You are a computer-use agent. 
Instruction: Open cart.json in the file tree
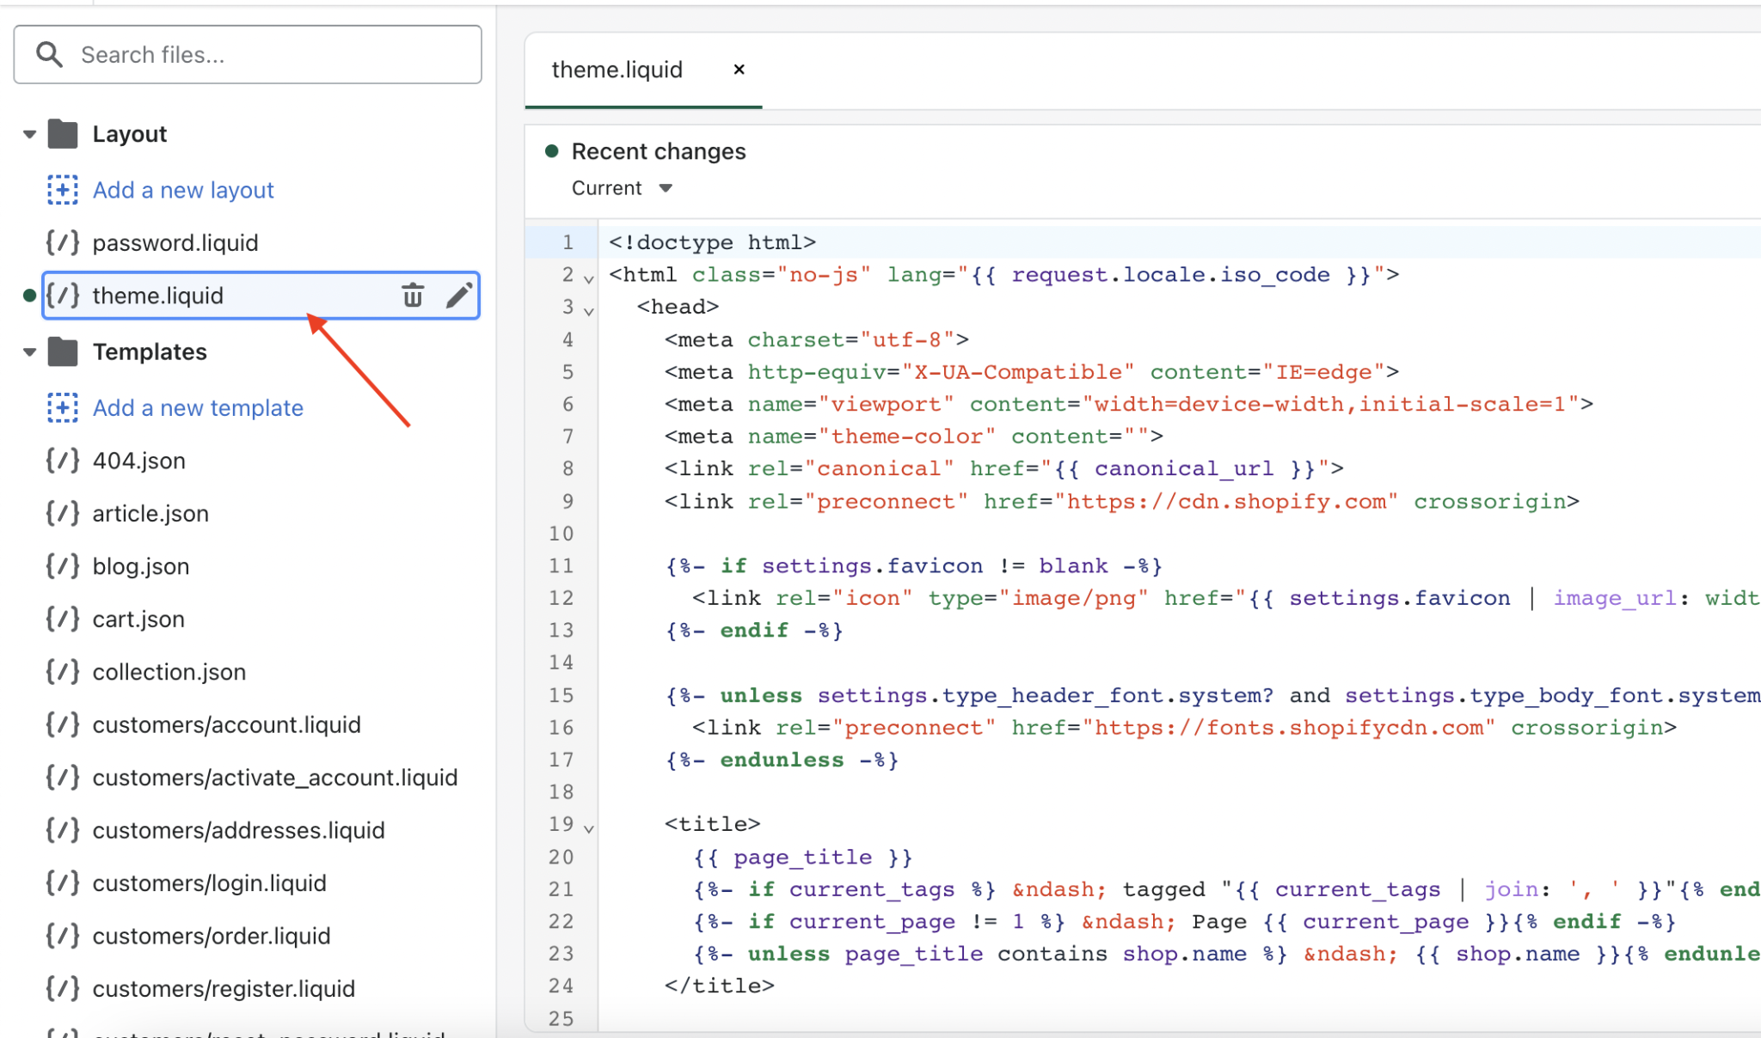(138, 619)
